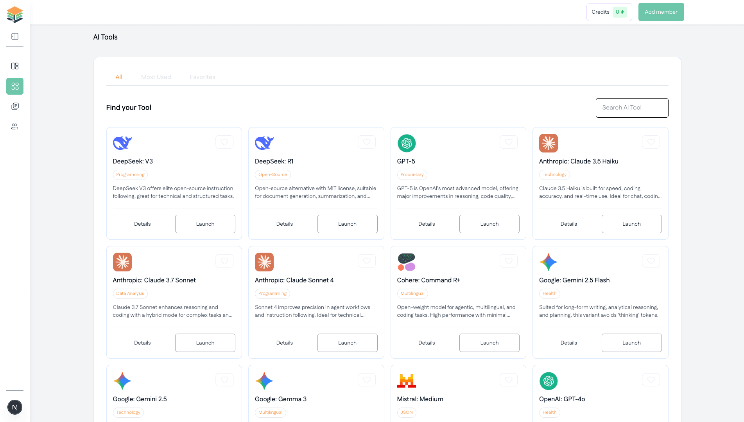This screenshot has width=744, height=422.
Task: Click the DeepSeek whale icon on DeepSeek: V3
Action: pyautogui.click(x=122, y=143)
